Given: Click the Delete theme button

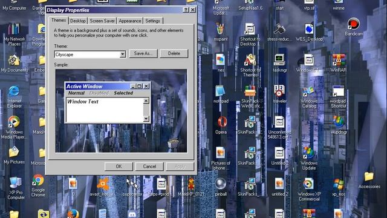Looking at the screenshot, I should click(x=174, y=53).
